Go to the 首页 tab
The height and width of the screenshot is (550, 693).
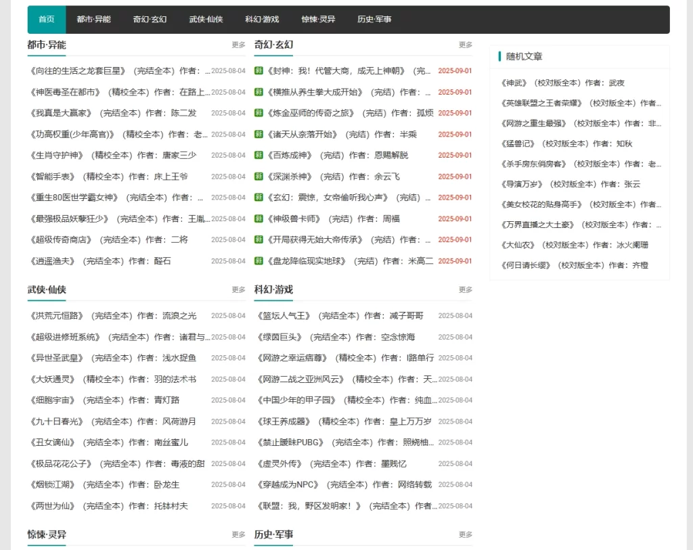[46, 20]
